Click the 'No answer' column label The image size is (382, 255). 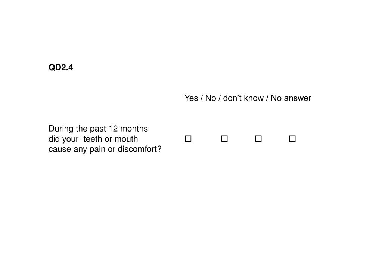point(291,98)
